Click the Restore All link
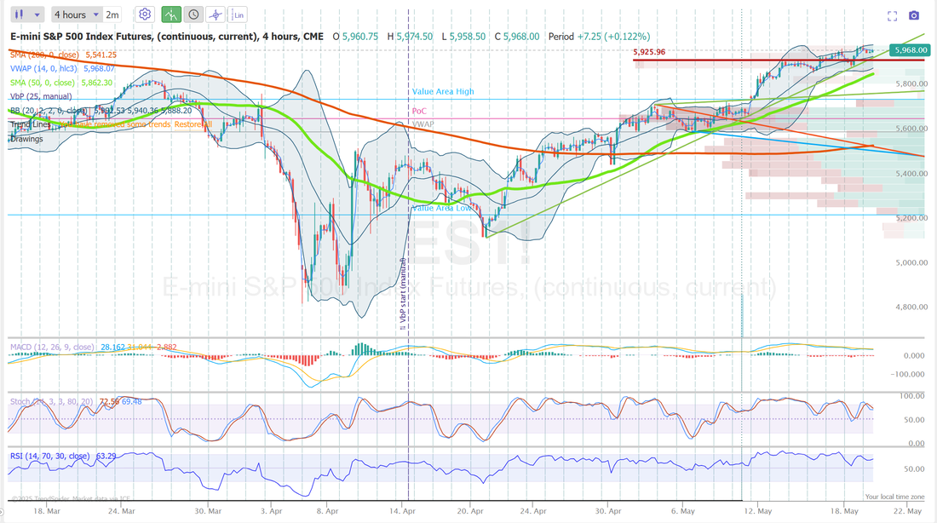 click(193, 124)
